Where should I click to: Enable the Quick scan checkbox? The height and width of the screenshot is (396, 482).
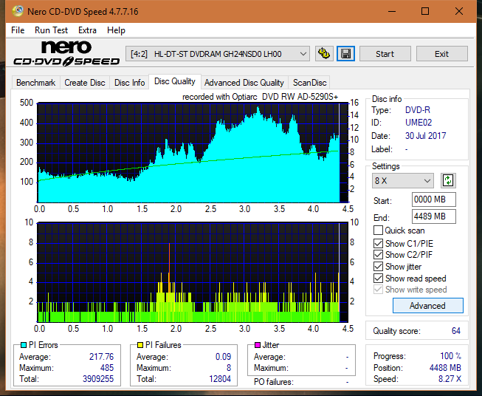click(378, 231)
